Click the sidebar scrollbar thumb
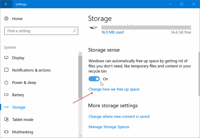This screenshot has width=200, height=138. click(x=80, y=77)
